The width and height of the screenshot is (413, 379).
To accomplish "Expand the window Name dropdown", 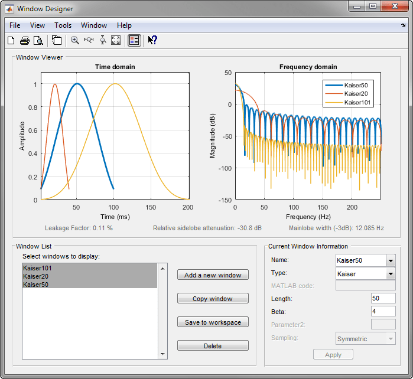I will [390, 260].
